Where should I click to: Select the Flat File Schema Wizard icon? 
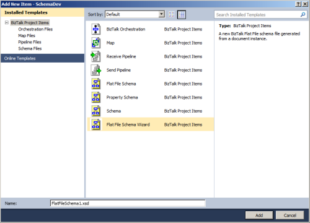click(96, 125)
